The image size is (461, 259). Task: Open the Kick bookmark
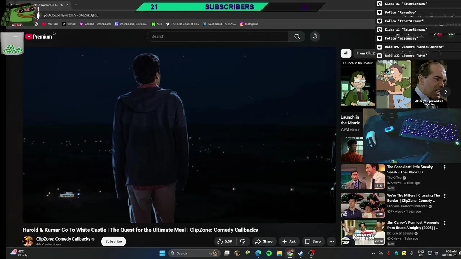(157, 24)
